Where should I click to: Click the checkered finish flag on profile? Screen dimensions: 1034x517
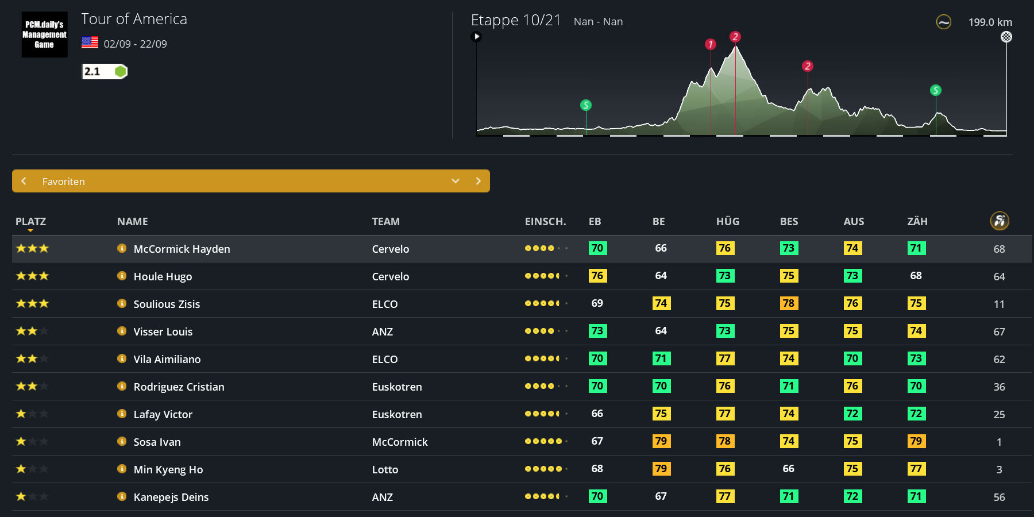point(1006,37)
